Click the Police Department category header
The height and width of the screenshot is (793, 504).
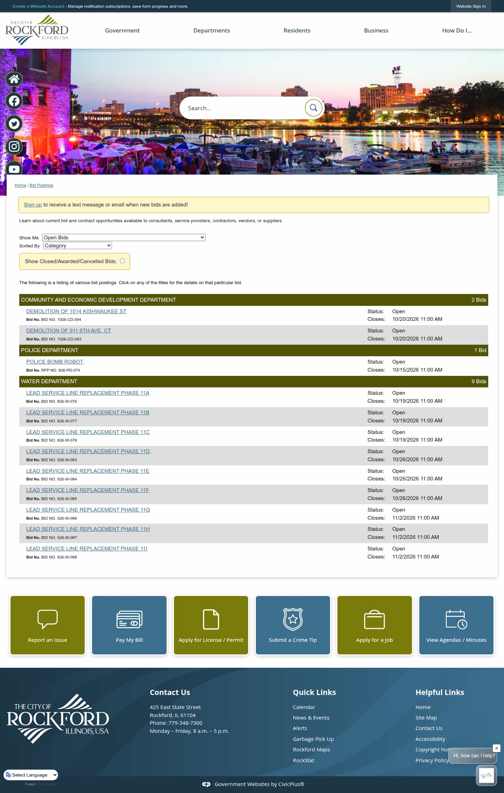coord(254,350)
